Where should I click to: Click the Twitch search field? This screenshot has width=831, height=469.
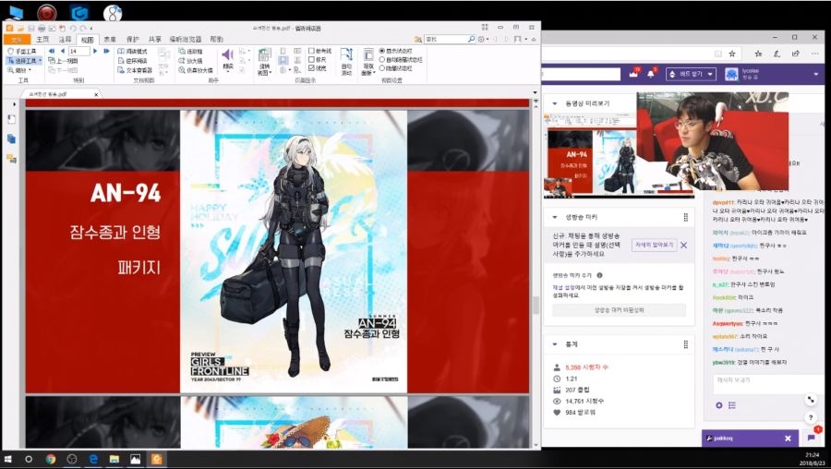tap(581, 74)
